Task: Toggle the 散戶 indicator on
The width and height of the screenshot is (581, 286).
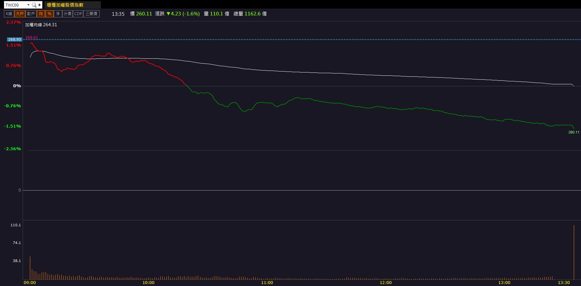Action: 31,14
